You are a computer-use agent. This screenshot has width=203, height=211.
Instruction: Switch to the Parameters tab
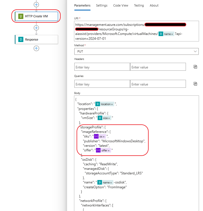[82, 5]
